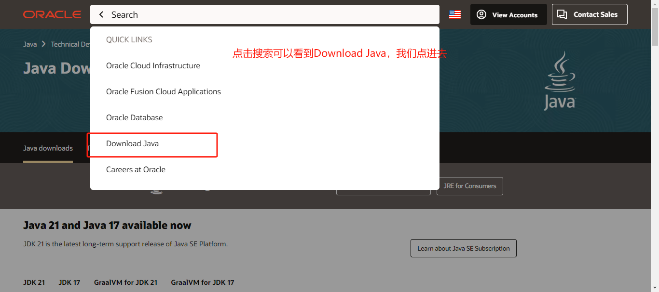Select the JDK 17 tab

pos(69,282)
